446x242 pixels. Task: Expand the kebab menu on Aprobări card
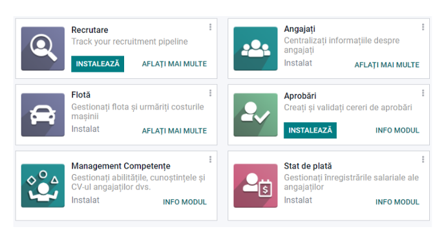click(423, 93)
